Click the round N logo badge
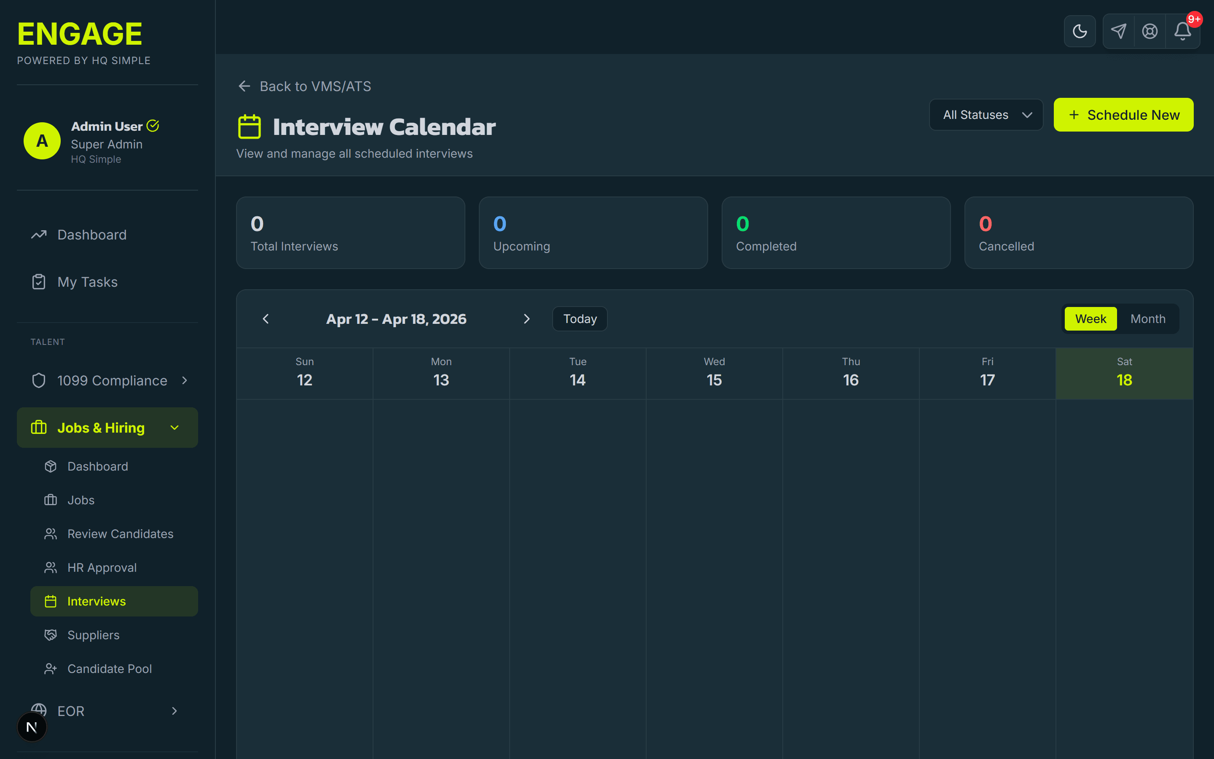This screenshot has width=1214, height=759. coord(32,727)
